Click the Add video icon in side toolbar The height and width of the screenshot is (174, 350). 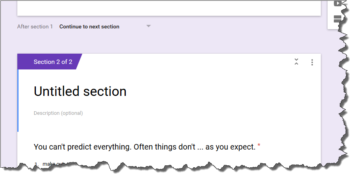click(x=337, y=4)
